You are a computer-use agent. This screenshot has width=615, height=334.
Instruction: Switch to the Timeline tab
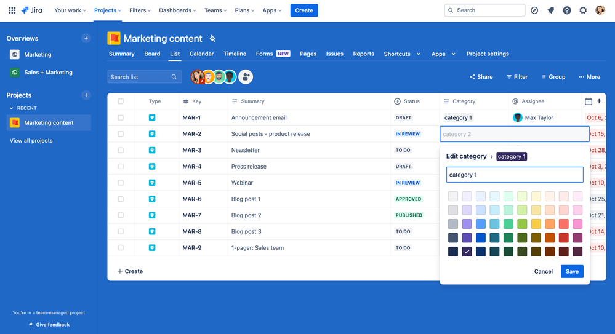[235, 54]
